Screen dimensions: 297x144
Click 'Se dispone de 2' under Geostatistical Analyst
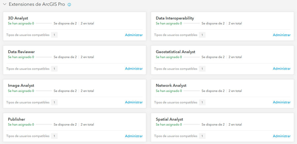(x=213, y=57)
